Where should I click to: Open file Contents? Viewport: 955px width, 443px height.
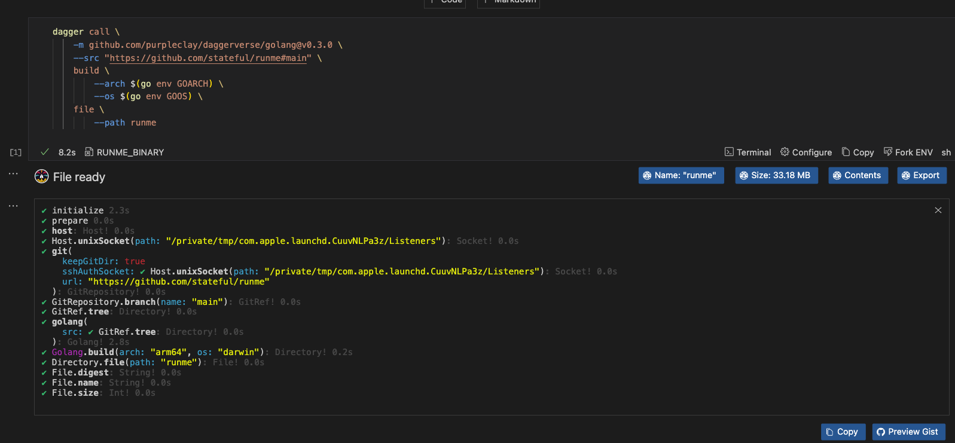tap(858, 175)
